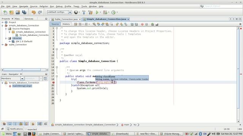Toggle the Show Fields Navigator filter
The width and height of the screenshot is (243, 136).
(x=10, y=124)
